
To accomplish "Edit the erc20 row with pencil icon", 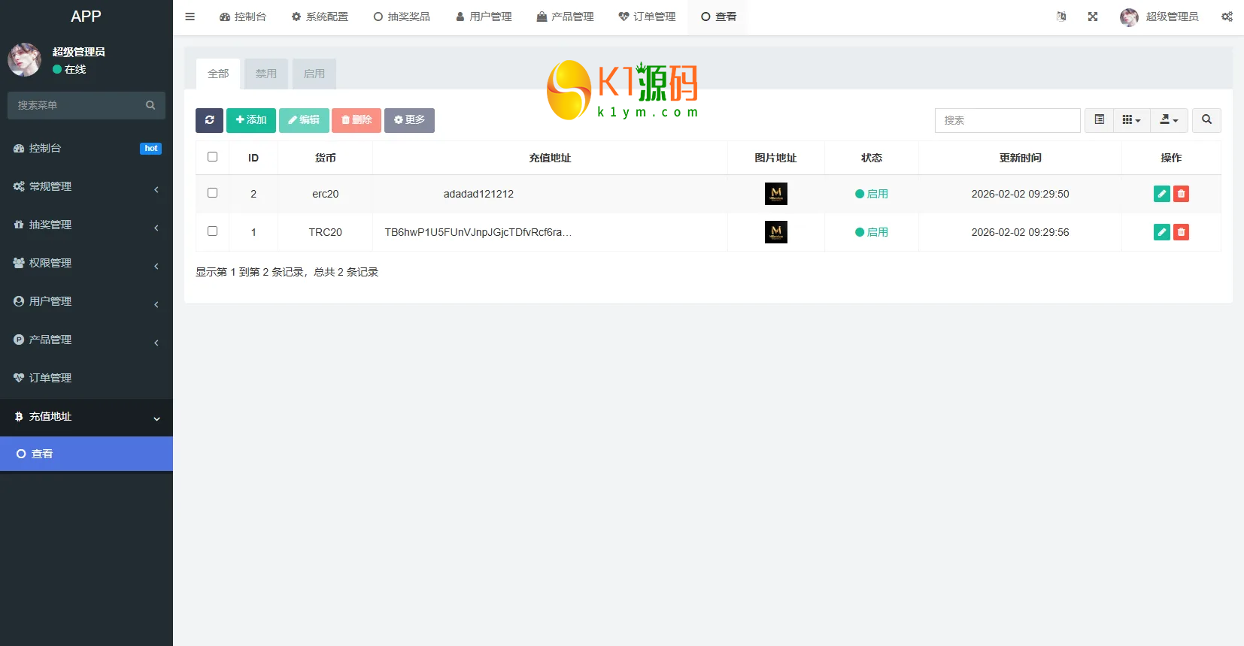I will tap(1162, 194).
